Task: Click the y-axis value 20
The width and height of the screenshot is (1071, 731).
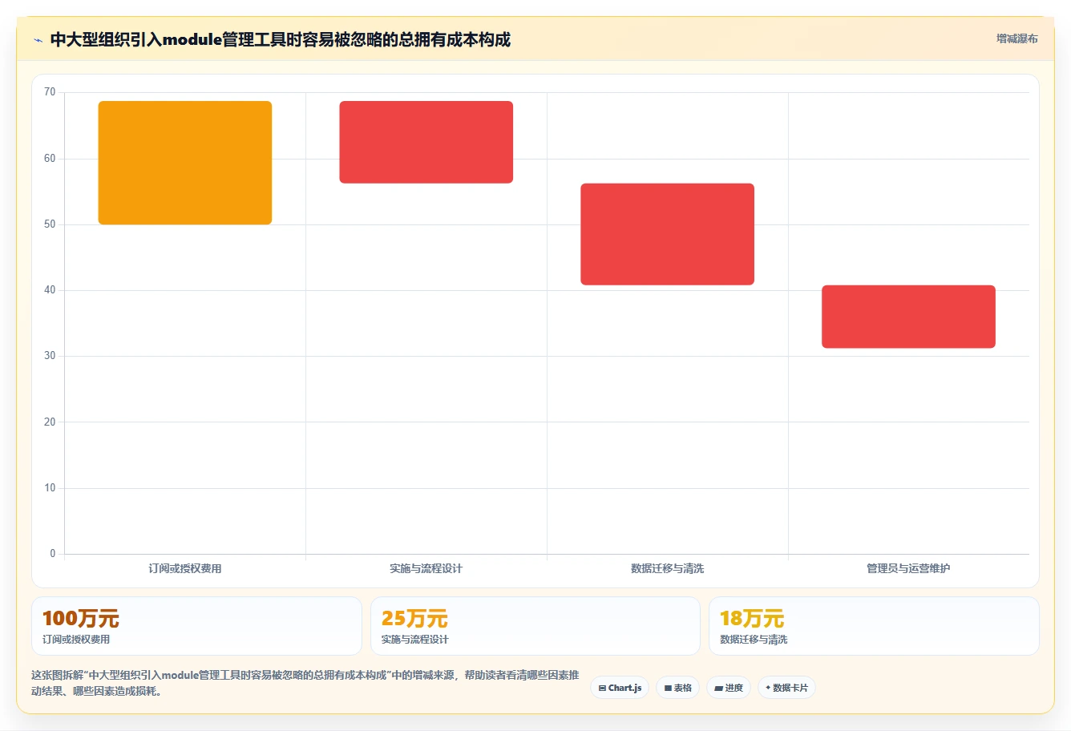Action: pos(50,422)
